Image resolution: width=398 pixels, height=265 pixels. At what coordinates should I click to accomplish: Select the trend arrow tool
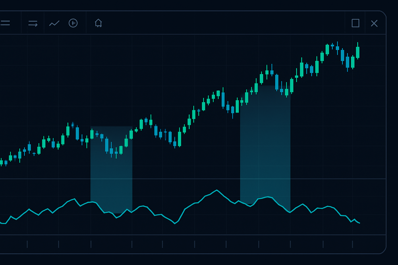click(33, 23)
